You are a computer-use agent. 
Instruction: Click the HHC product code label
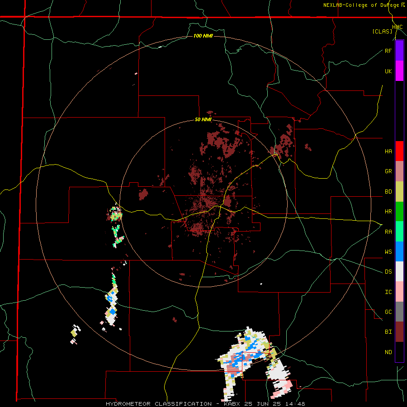click(x=398, y=27)
